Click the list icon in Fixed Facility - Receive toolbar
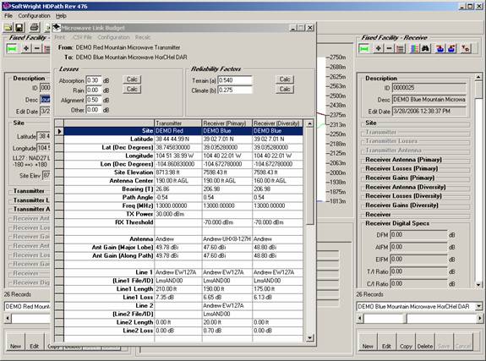The height and width of the screenshot is (361, 486). click(400, 48)
